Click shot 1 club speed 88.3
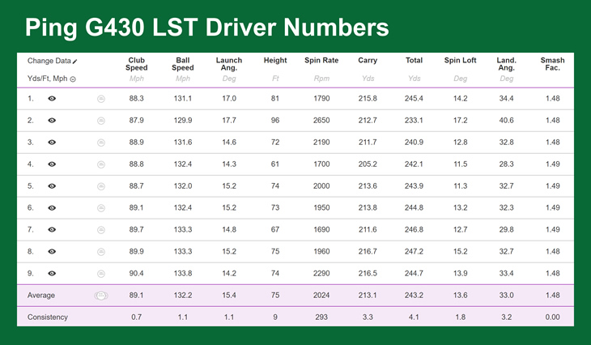Viewport: 591px width, 345px height. pos(137,99)
